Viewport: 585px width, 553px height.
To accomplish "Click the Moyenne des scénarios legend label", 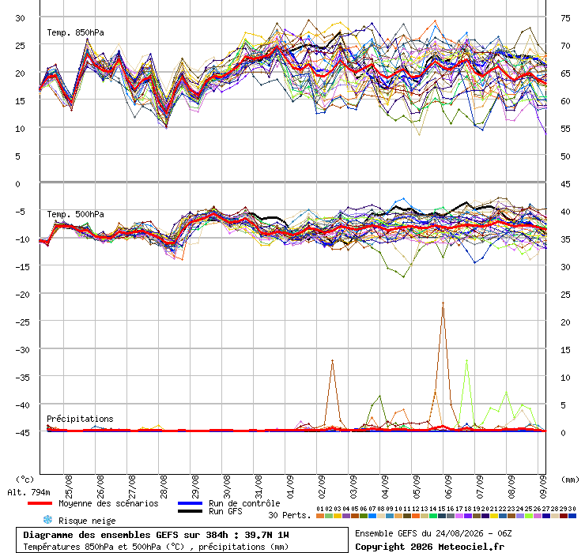I will pos(108,503).
